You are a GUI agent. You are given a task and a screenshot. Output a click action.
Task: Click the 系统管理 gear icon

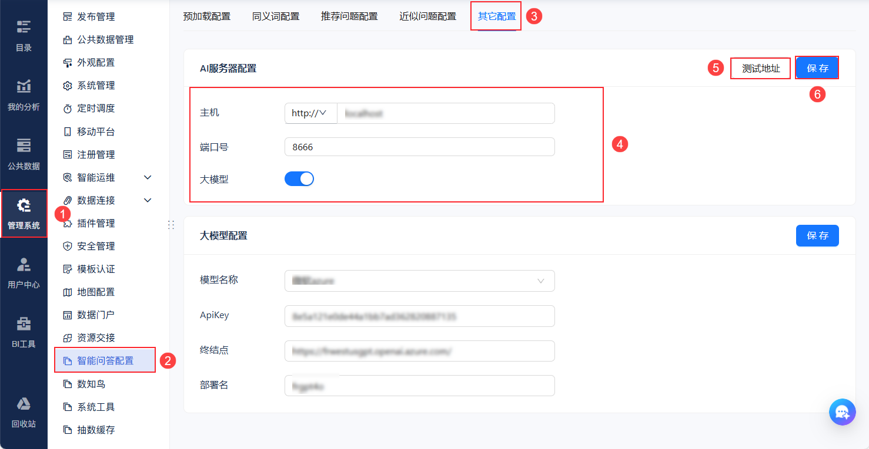pos(67,85)
